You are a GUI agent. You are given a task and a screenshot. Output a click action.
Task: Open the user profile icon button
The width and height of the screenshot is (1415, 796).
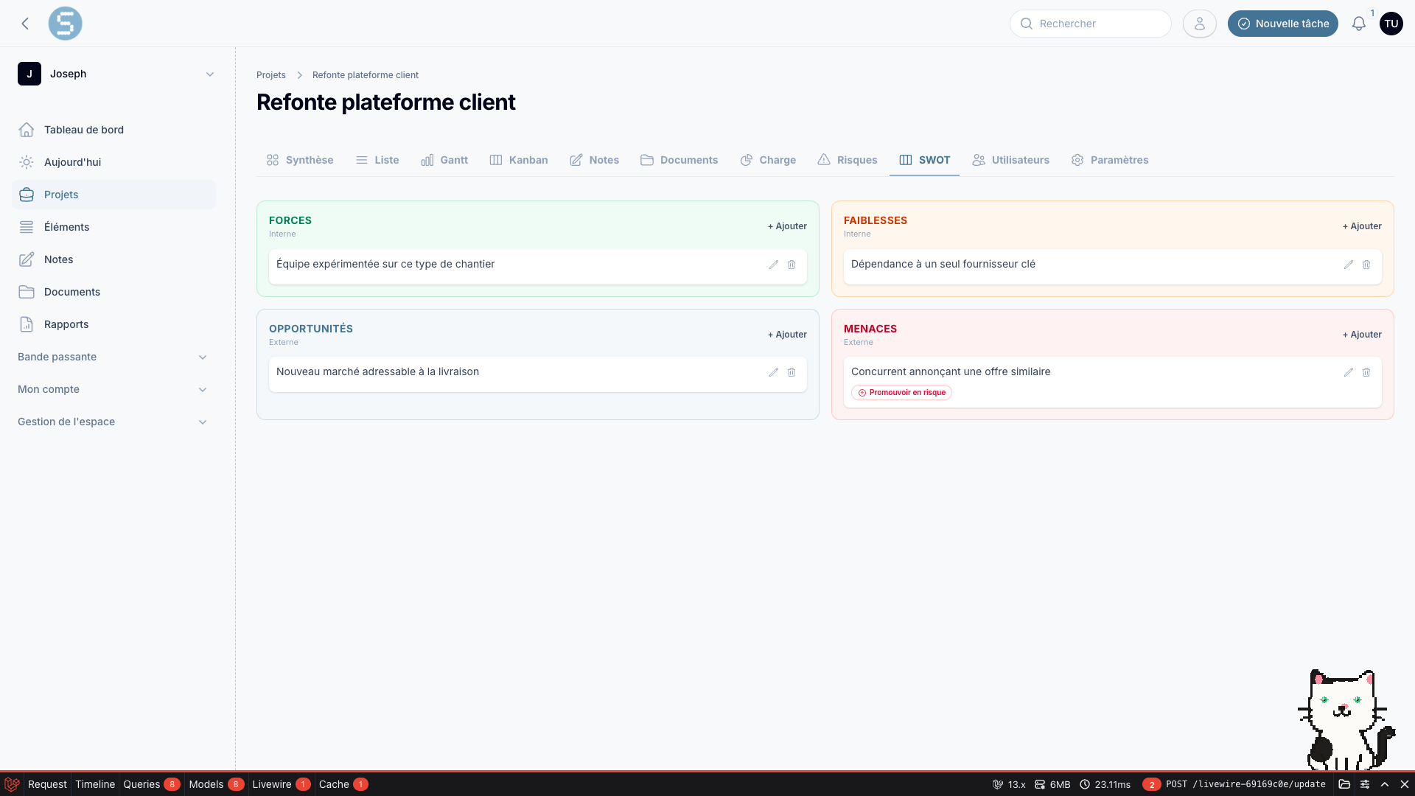(1199, 24)
